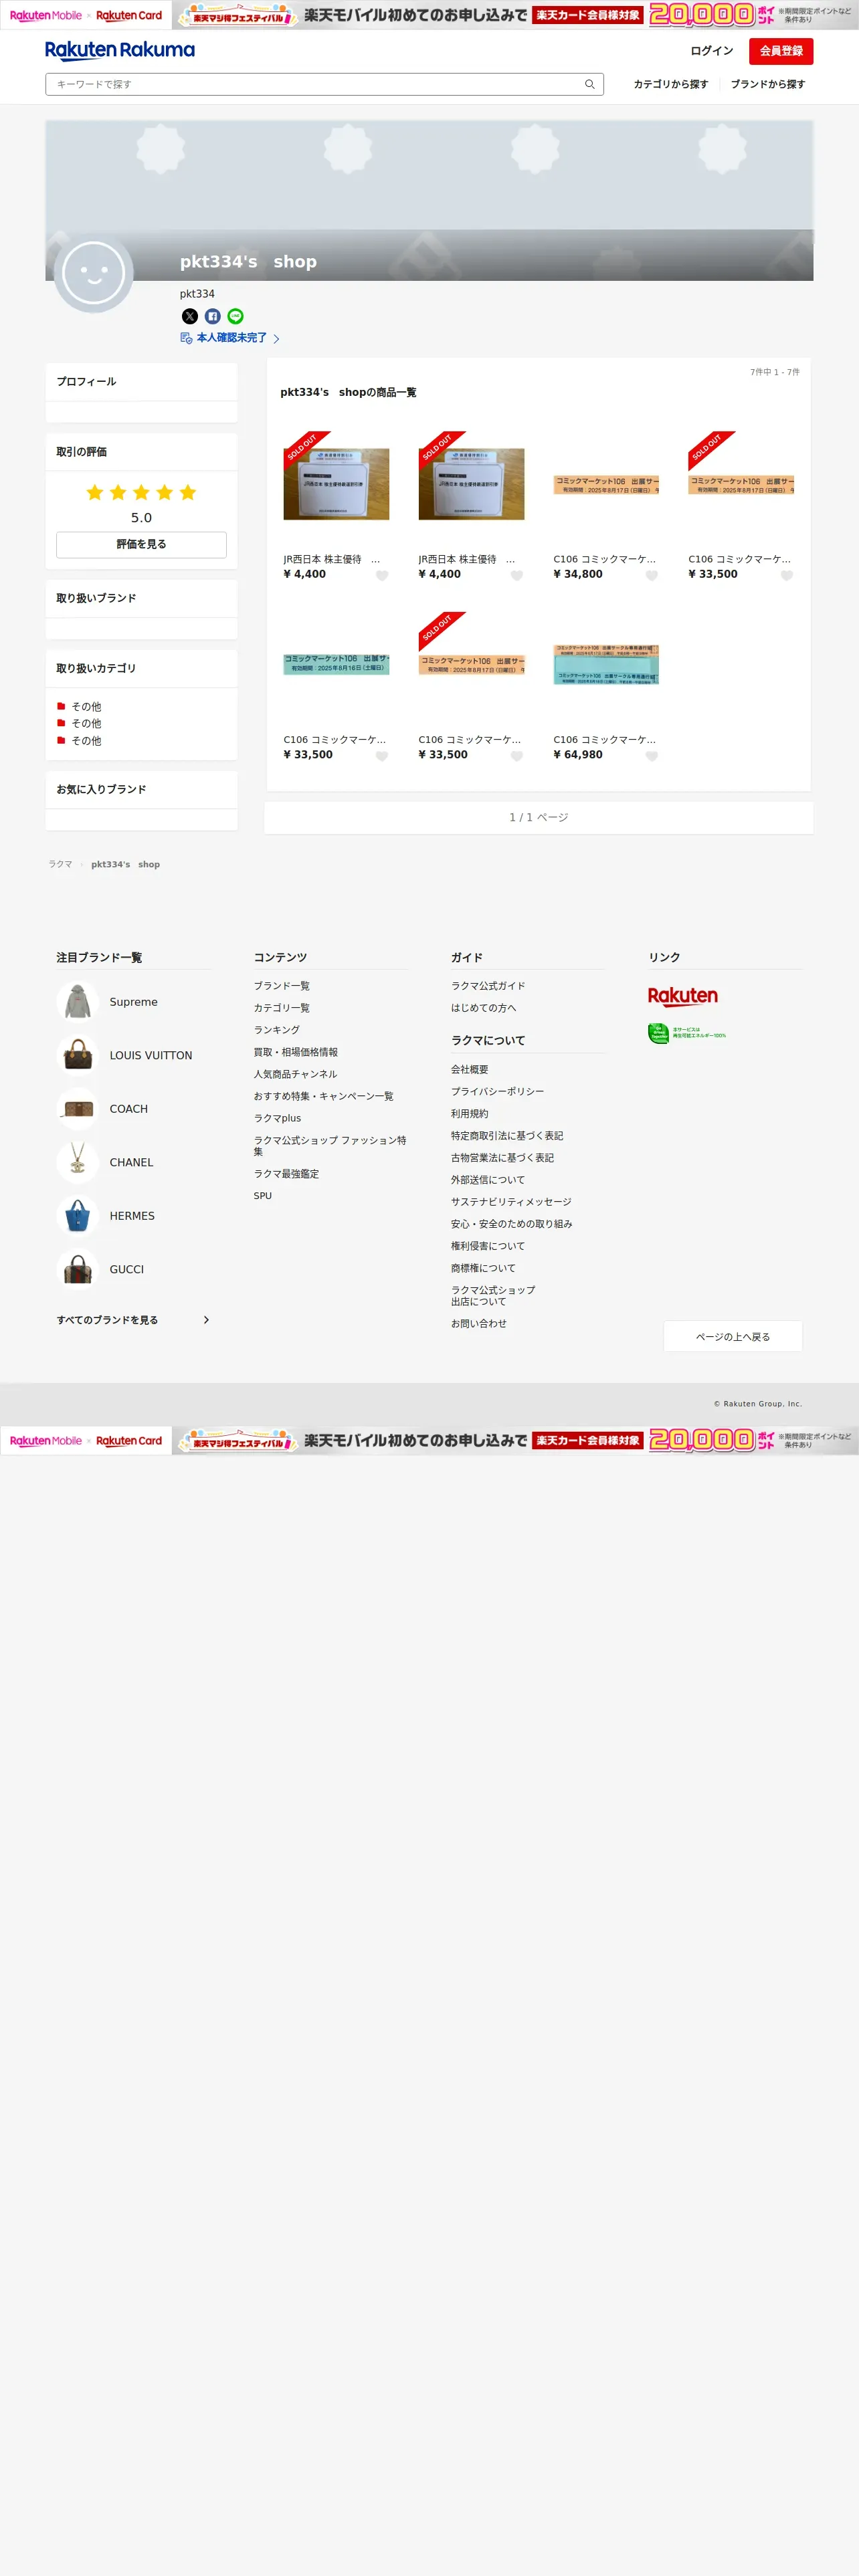Viewport: 859px width, 2576px height.
Task: Open the HERMES brand icon
Action: tap(78, 1216)
